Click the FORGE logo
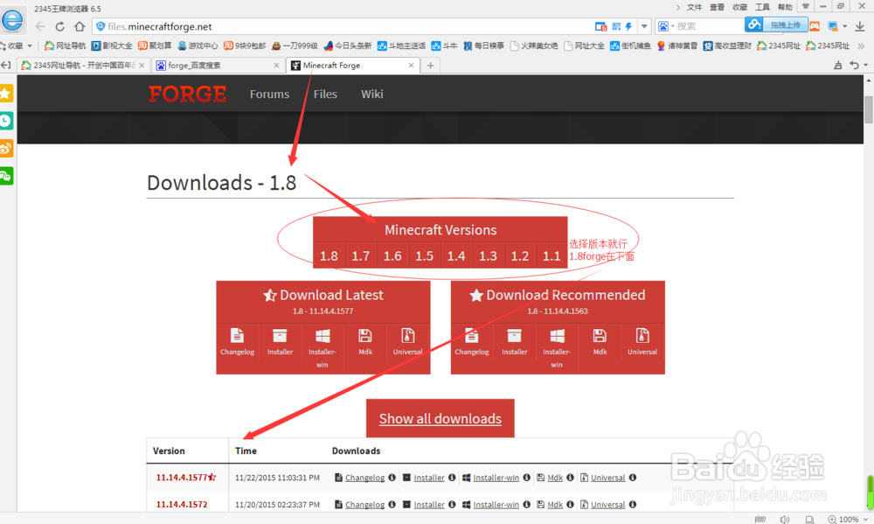Screen dimensions: 874x524 [x=187, y=94]
